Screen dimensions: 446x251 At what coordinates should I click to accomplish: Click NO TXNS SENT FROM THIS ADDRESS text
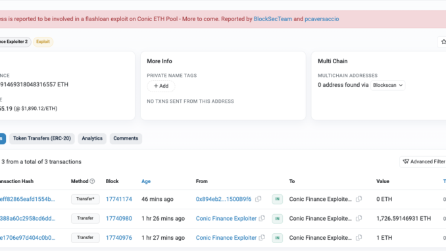pyautogui.click(x=190, y=101)
